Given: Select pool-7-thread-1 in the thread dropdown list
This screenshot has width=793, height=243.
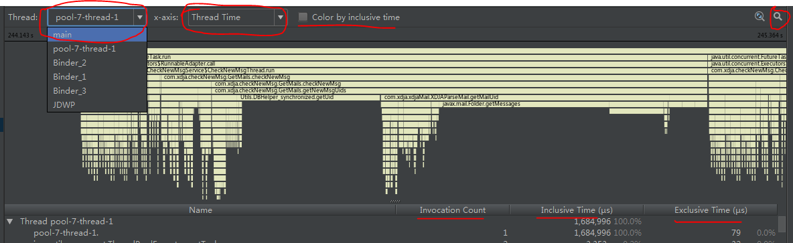Looking at the screenshot, I should pos(97,49).
